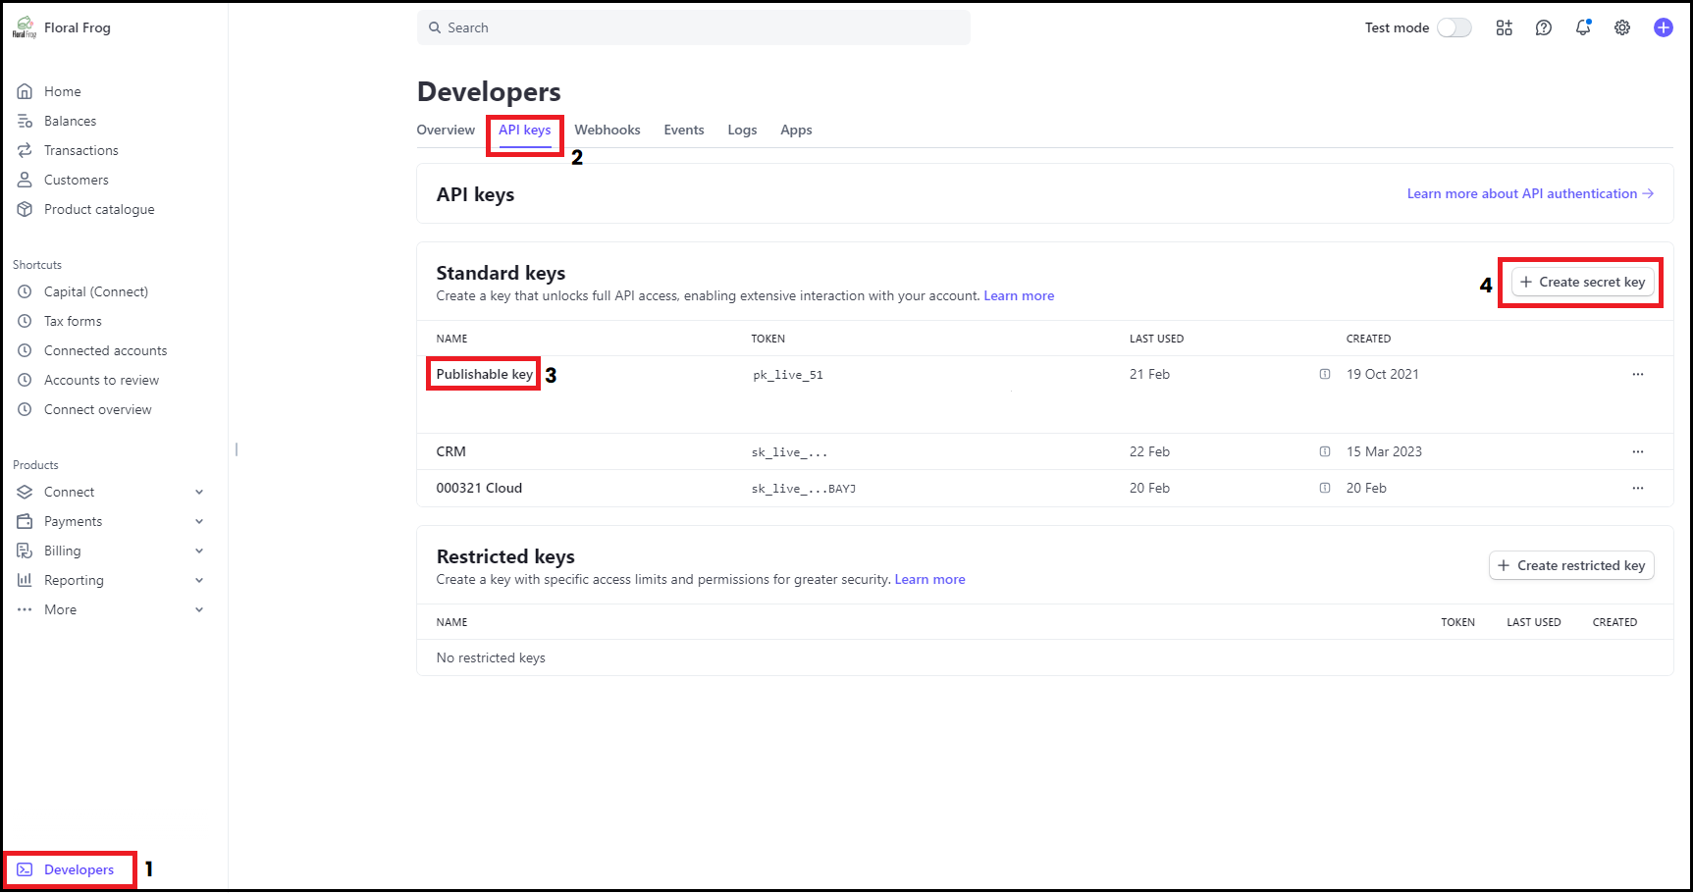The height and width of the screenshot is (893, 1693).
Task: Open three-dot menu for CRM key
Action: (1637, 451)
